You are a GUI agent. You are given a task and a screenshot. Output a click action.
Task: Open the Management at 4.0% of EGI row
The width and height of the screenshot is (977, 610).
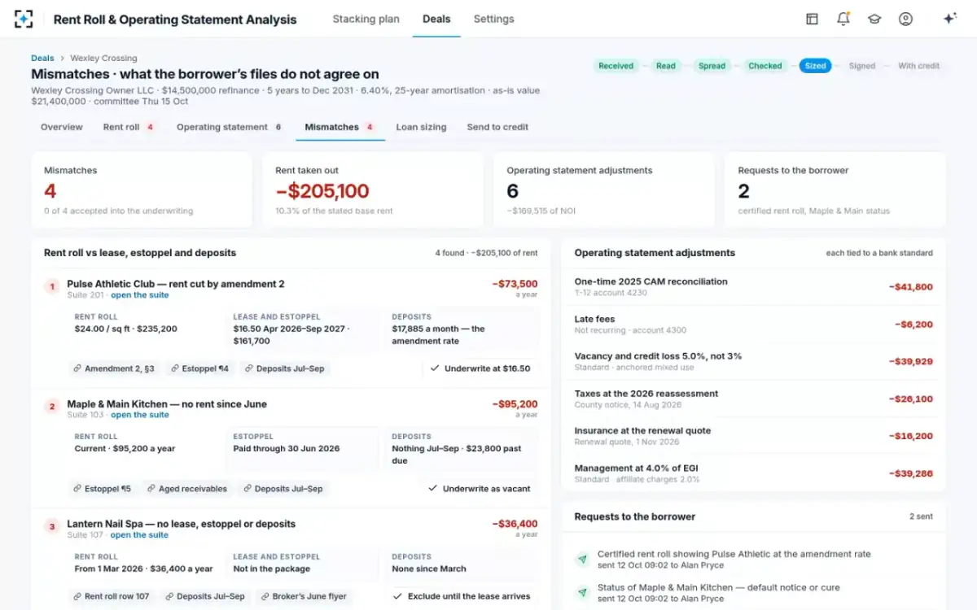pos(753,473)
